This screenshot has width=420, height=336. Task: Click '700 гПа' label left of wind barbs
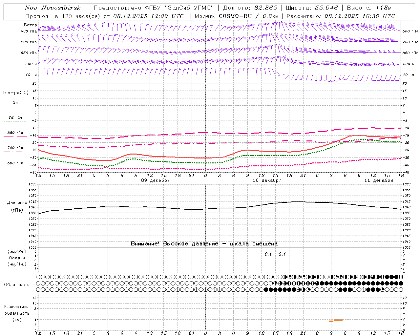coord(29,42)
